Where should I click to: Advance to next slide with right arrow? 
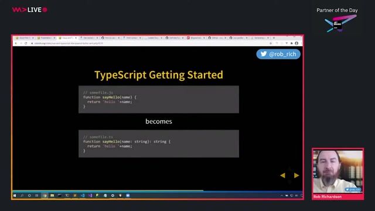coord(296,175)
